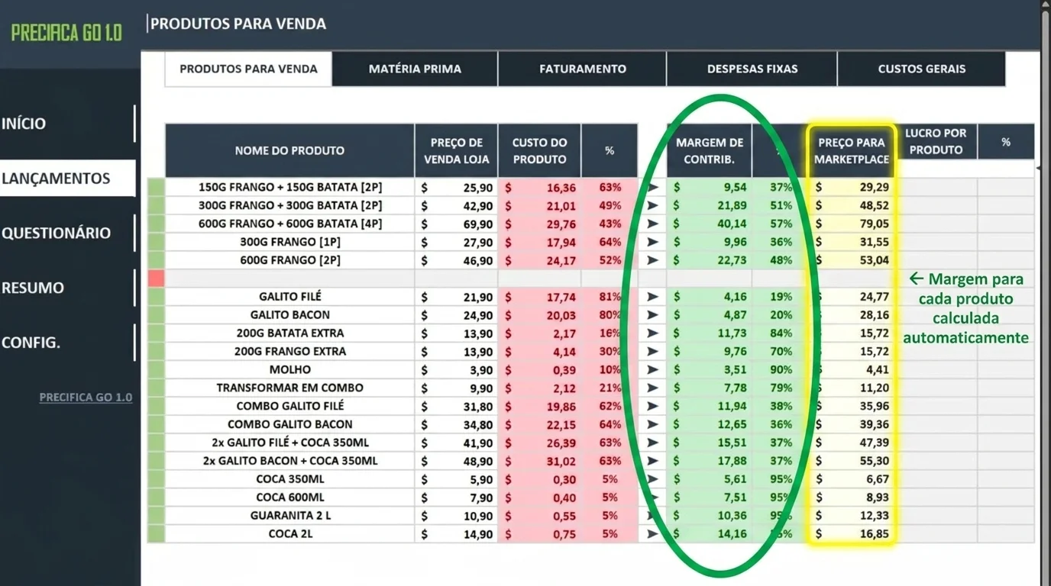Expand details for 200G BATATA EXTRA

tap(653, 333)
